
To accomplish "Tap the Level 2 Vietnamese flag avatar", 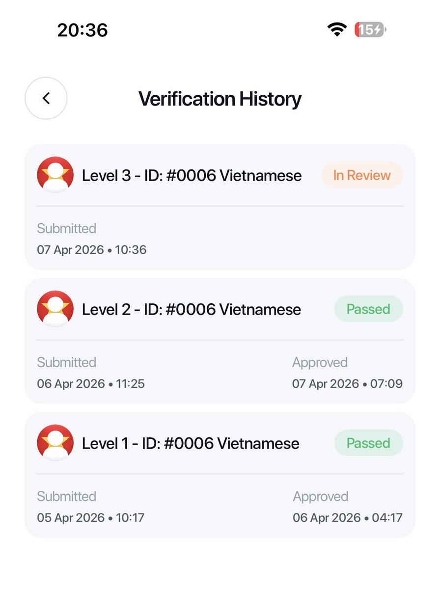I will coord(55,309).
